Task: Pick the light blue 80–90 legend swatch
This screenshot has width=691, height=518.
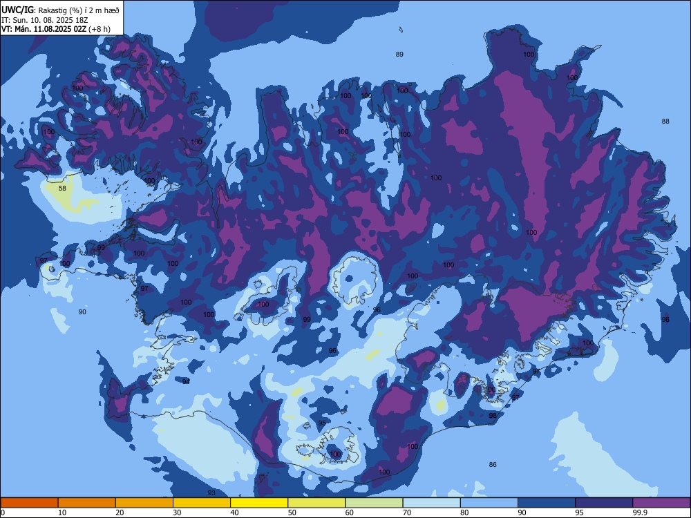Action: pos(489,503)
